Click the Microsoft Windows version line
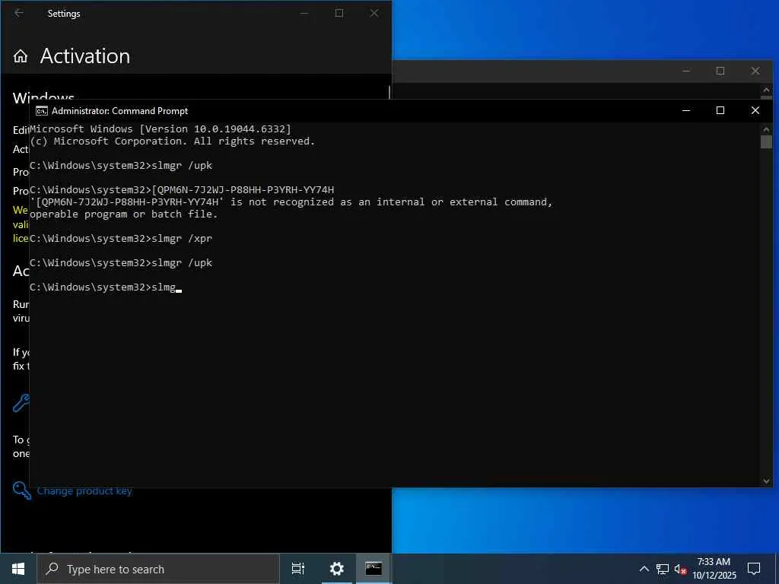This screenshot has width=779, height=584. pos(161,129)
